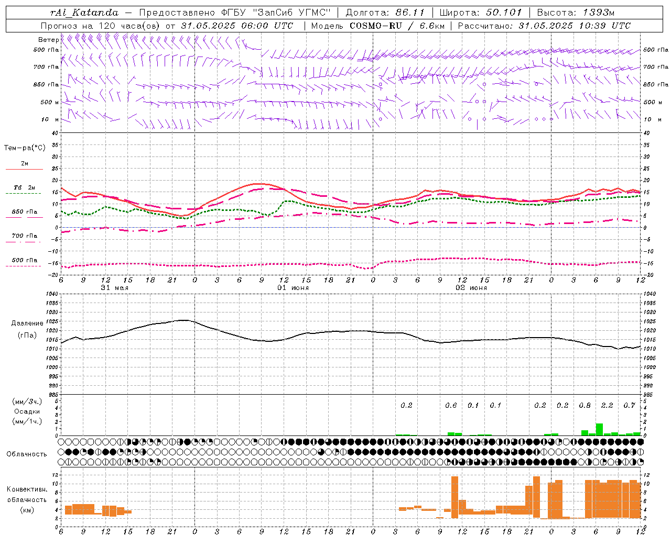Viewport: 671px width, 536px height.
Task: Click the Ветер panel label
Action: [x=48, y=40]
